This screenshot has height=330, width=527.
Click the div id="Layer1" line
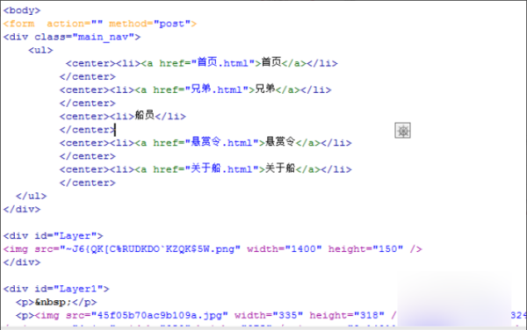(x=56, y=289)
